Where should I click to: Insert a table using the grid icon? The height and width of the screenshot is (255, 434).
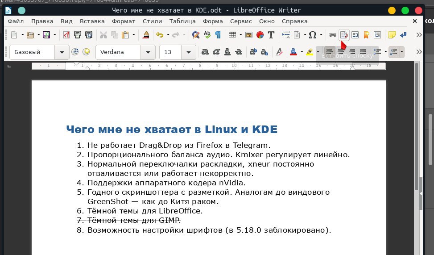[x=232, y=35]
